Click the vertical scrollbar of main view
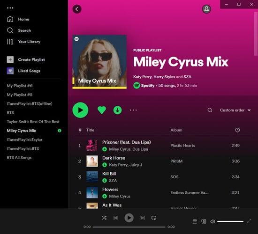This screenshot has height=234, width=258. [256, 34]
